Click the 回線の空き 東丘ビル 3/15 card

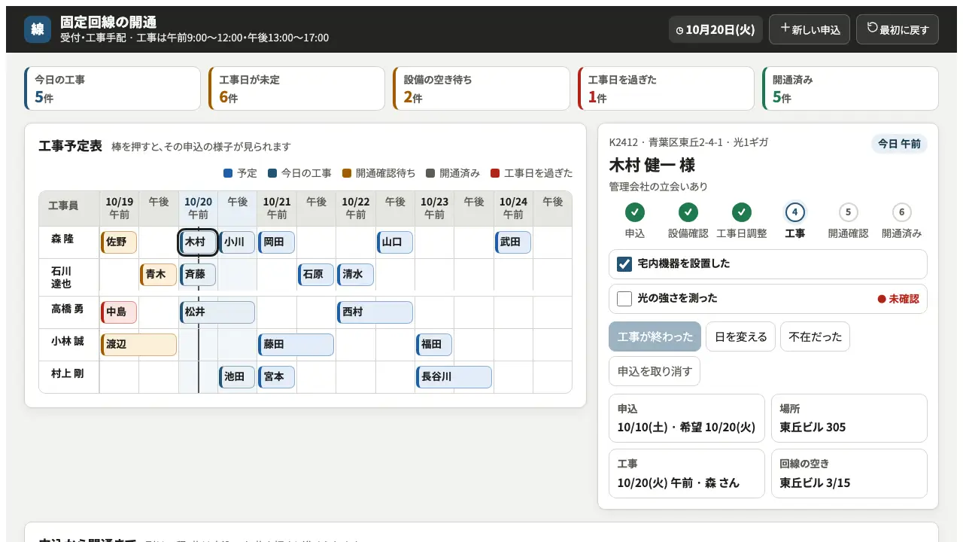pos(849,473)
